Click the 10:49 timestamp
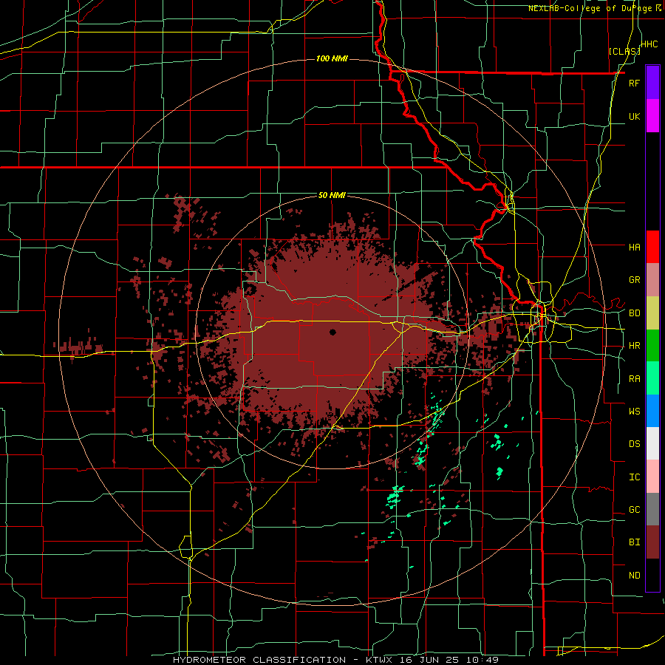This screenshot has width=665, height=665. (x=484, y=660)
